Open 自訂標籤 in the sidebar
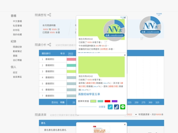This screenshot has height=133, width=178. tap(17, 60)
